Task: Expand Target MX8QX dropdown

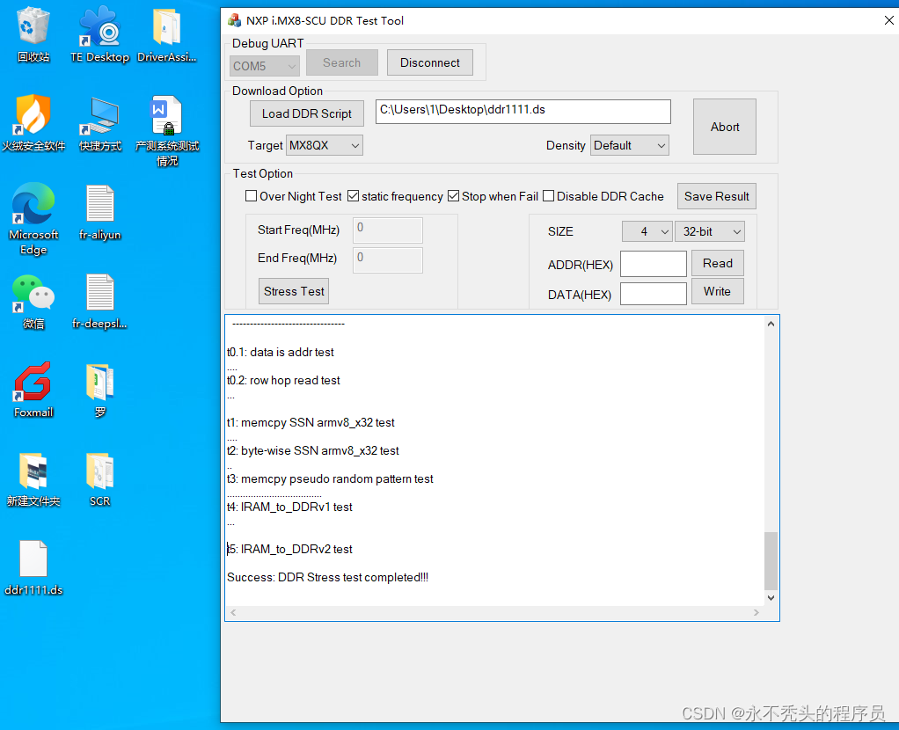Action: (324, 146)
